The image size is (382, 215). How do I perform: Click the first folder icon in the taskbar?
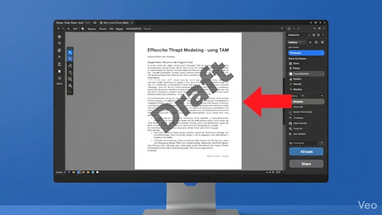pyautogui.click(x=74, y=172)
